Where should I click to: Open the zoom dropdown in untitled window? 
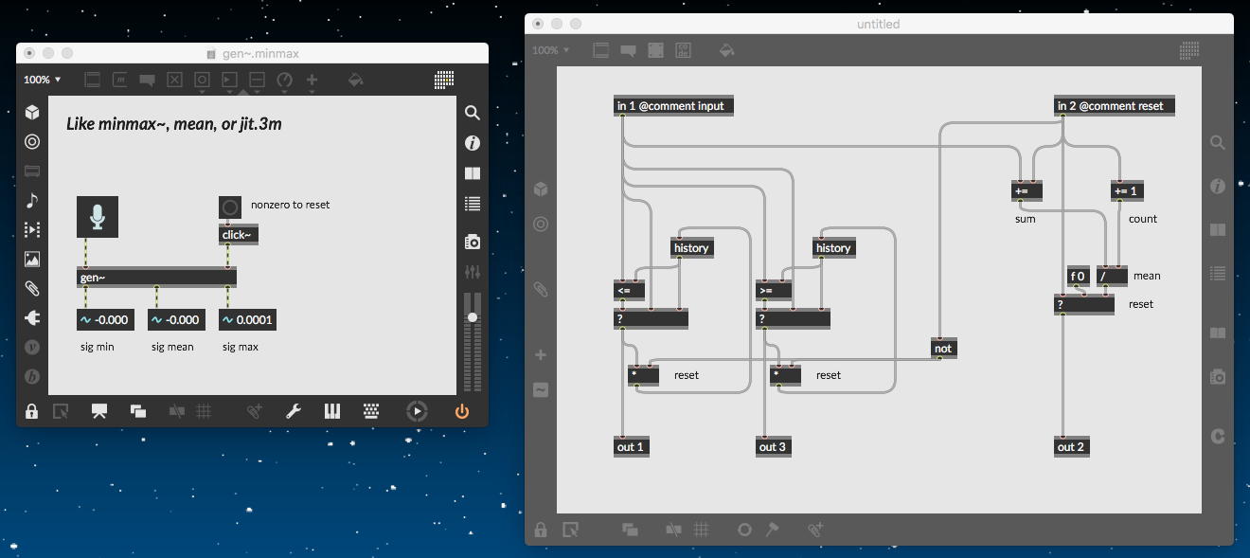click(x=551, y=50)
